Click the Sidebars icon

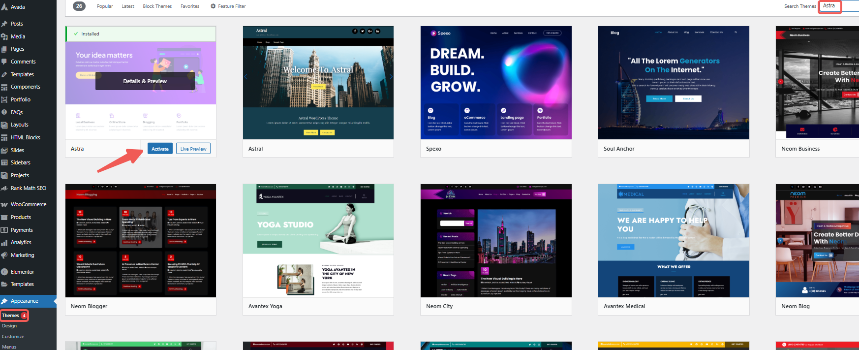[4, 163]
